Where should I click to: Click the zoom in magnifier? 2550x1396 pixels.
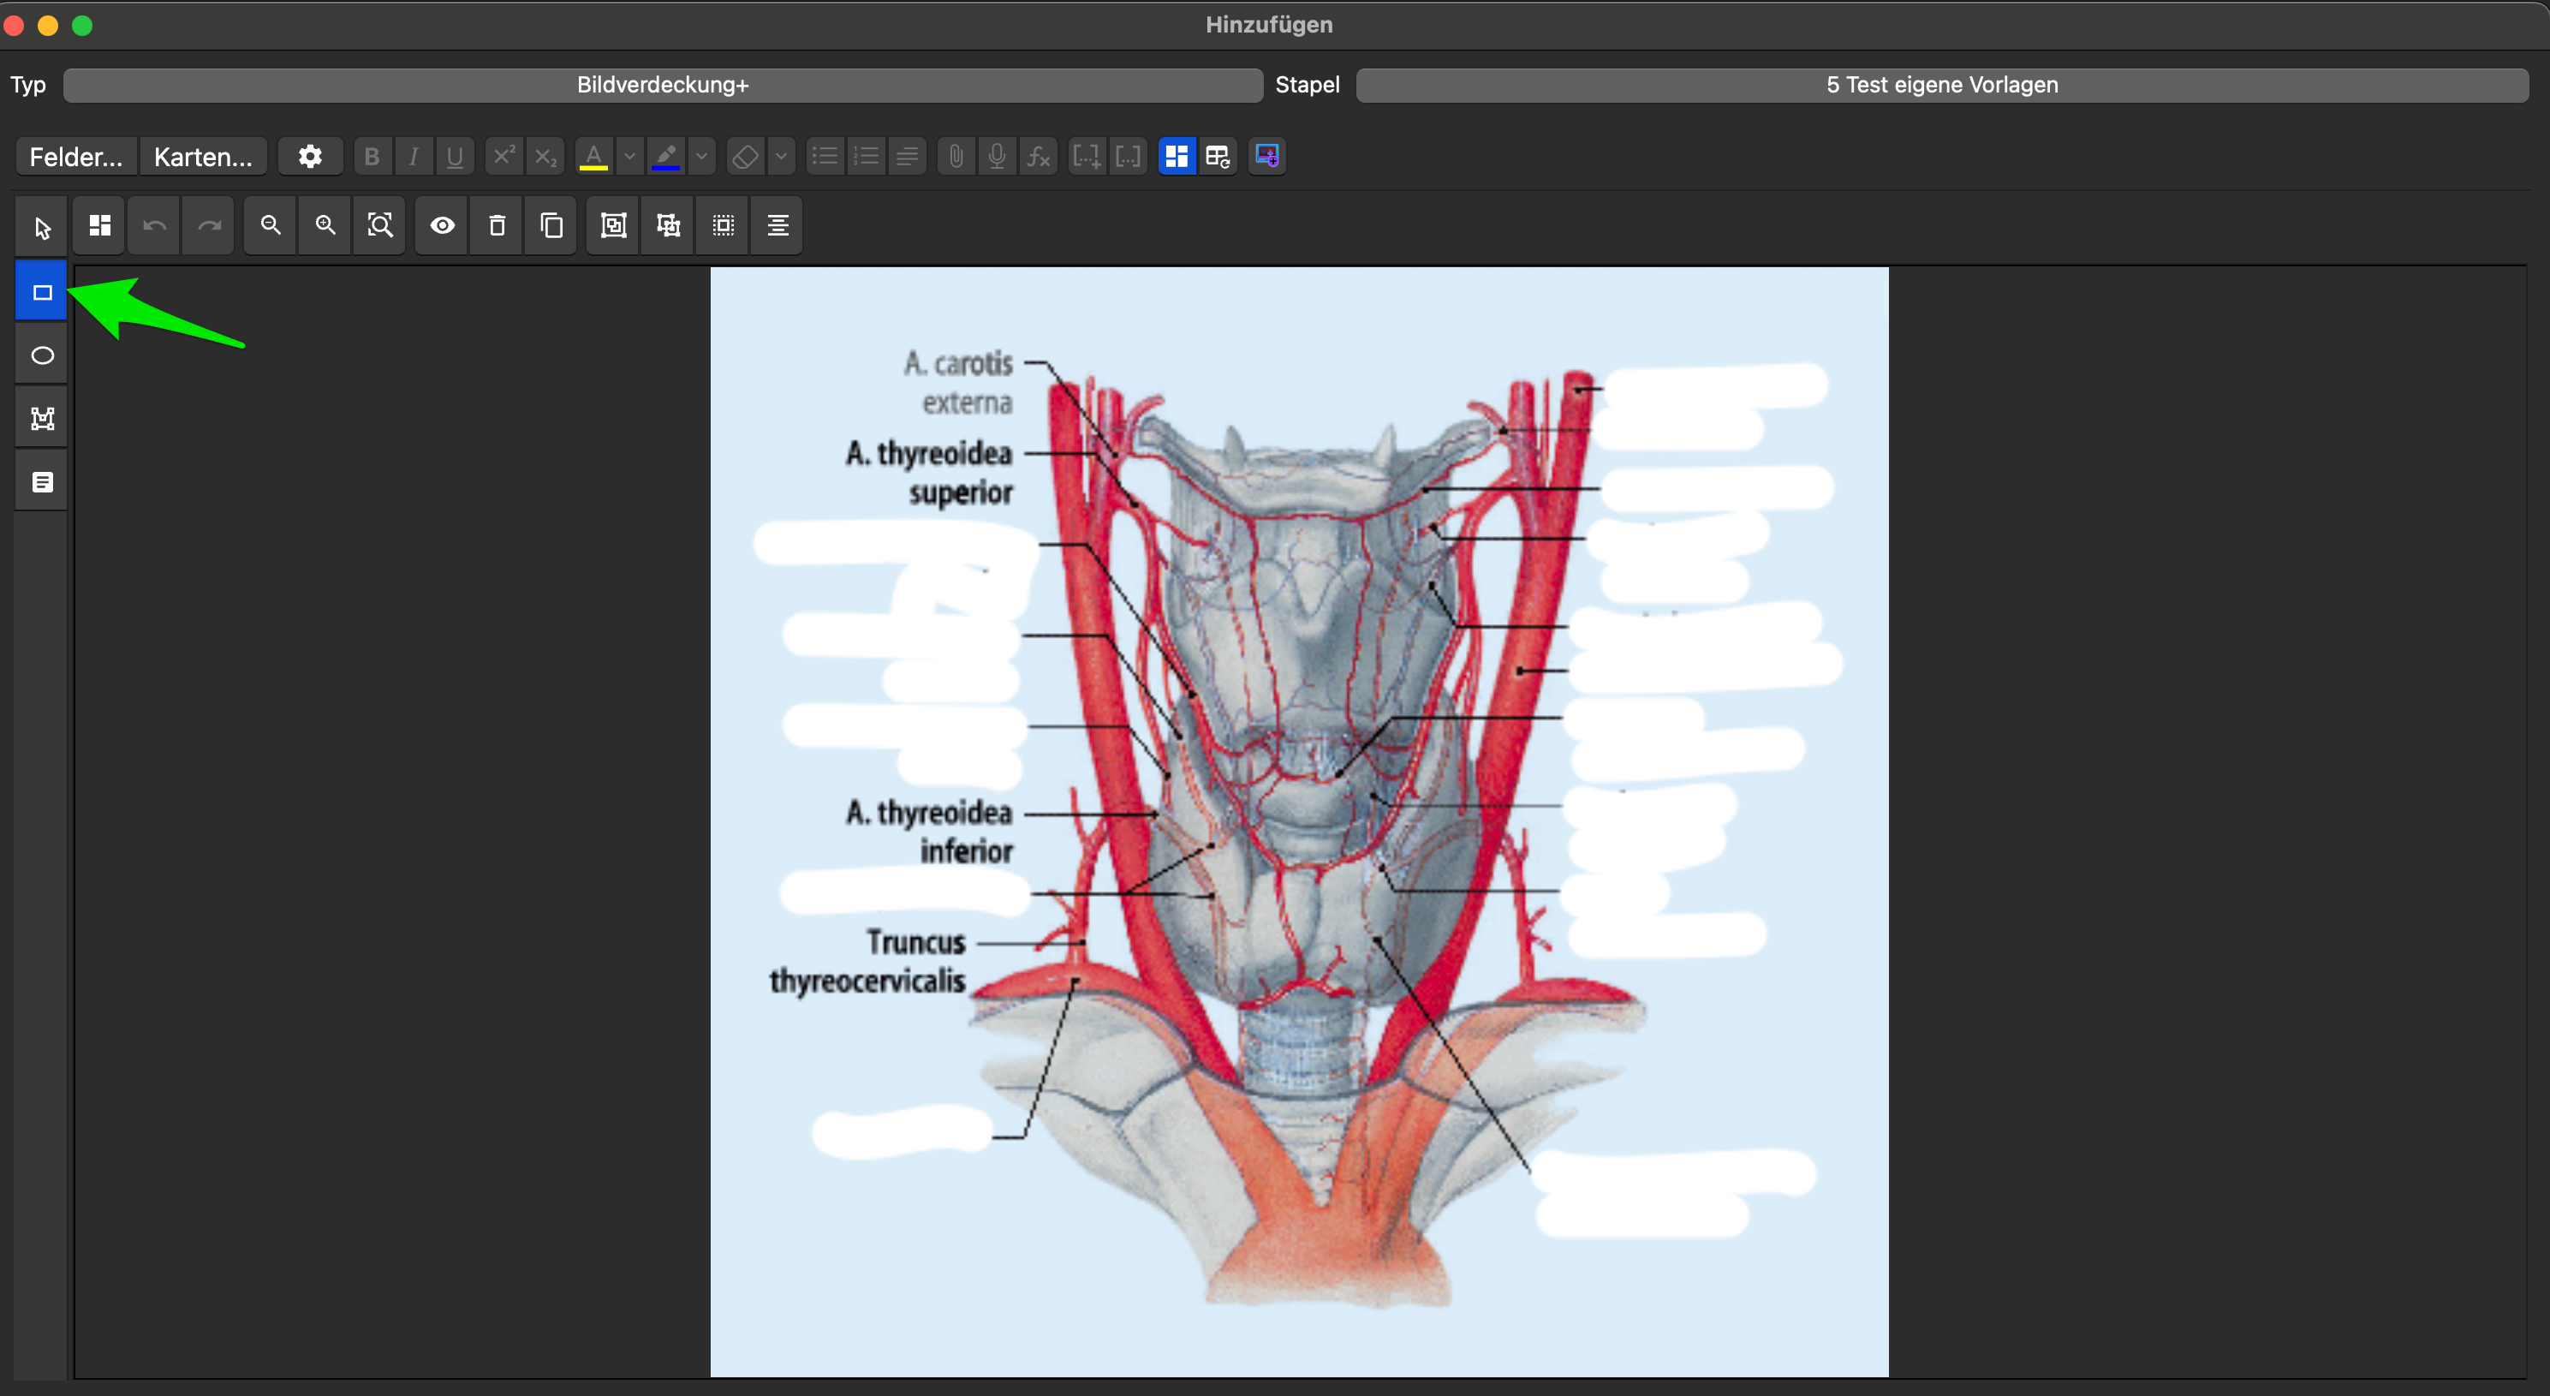325,226
